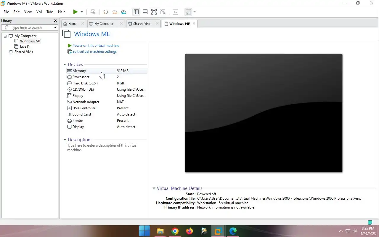The width and height of the screenshot is (379, 237).
Task: Collapse the Devices section
Action: click(x=65, y=65)
